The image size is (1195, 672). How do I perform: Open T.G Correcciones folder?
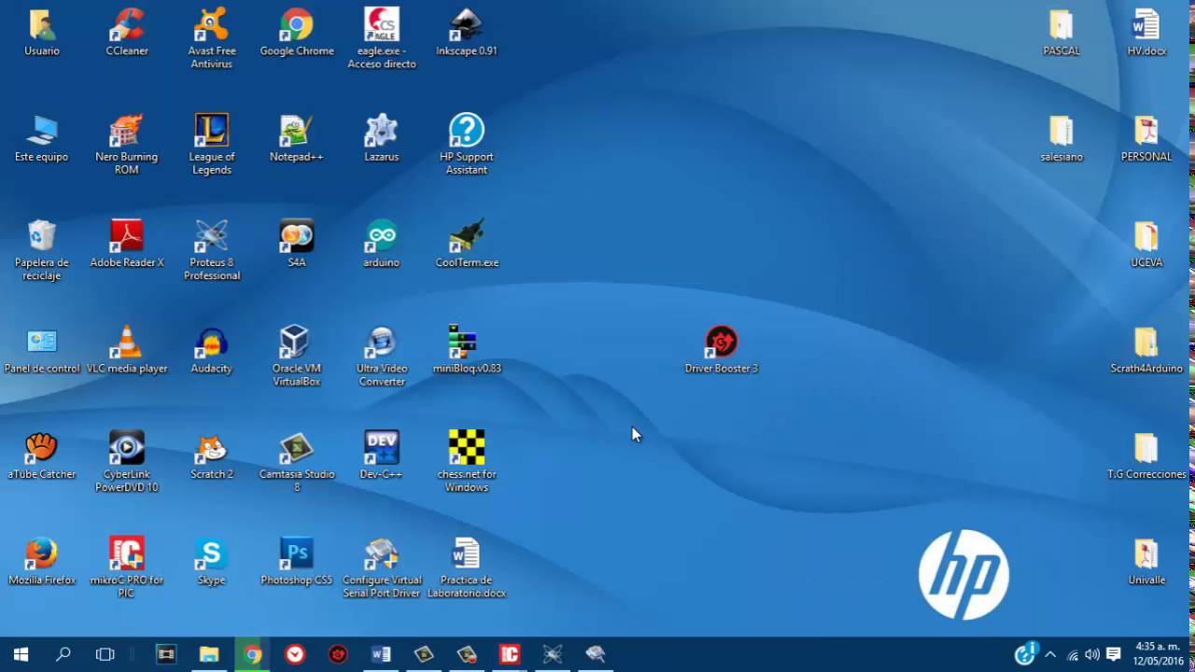point(1146,455)
